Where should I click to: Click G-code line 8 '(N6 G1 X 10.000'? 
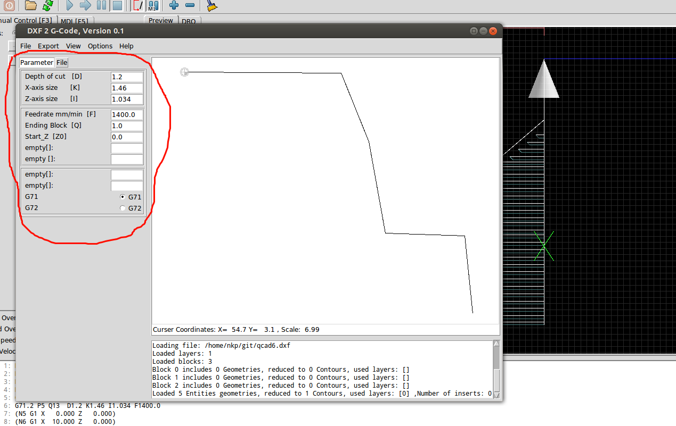click(65, 422)
